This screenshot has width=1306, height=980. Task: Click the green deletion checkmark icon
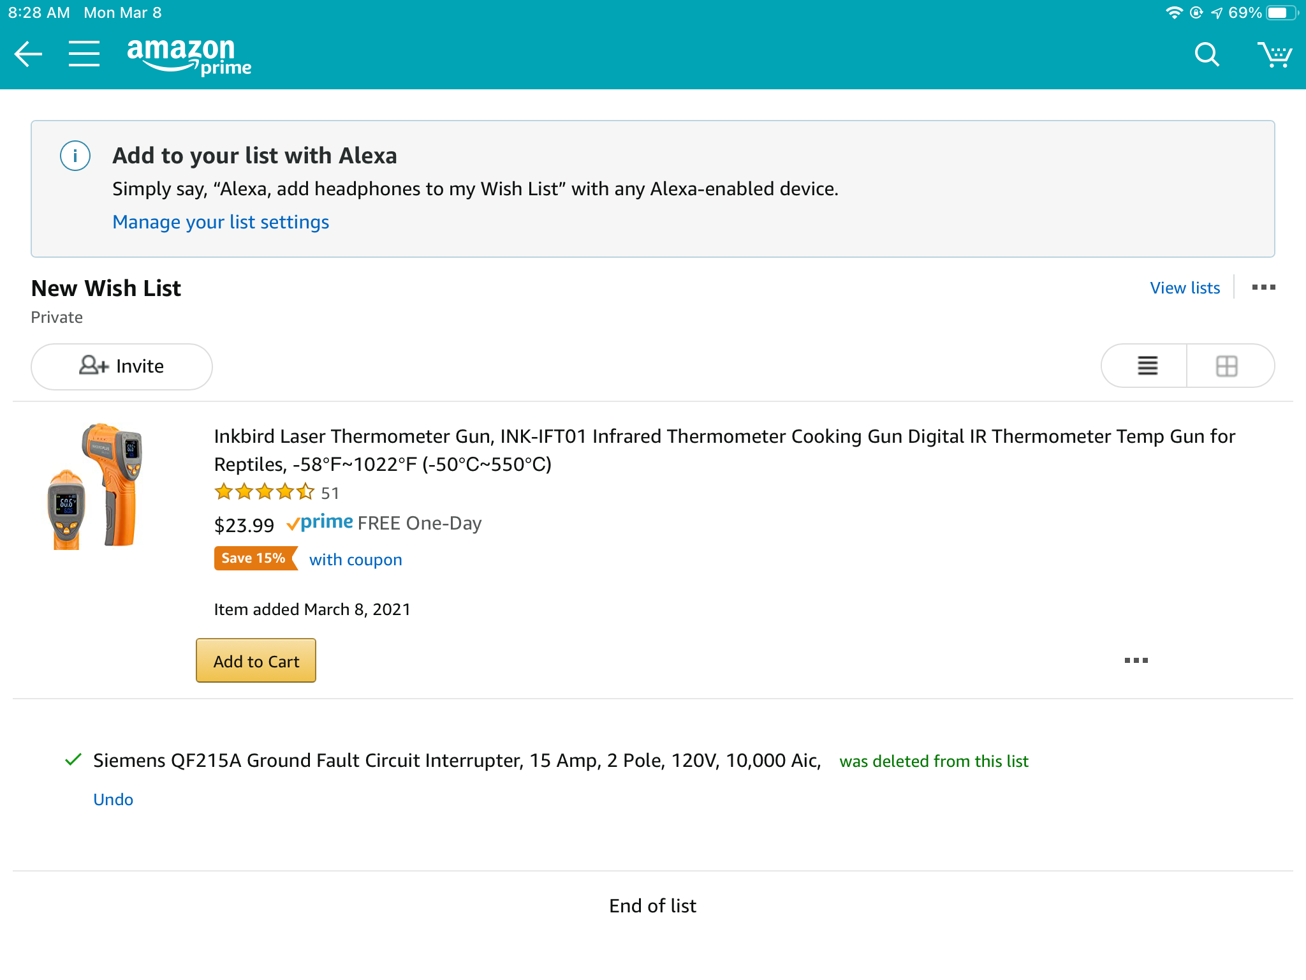tap(73, 759)
